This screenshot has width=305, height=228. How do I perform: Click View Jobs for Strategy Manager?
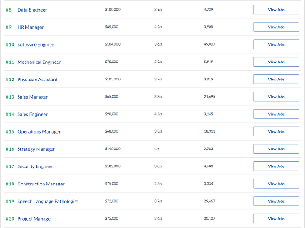pos(276,149)
